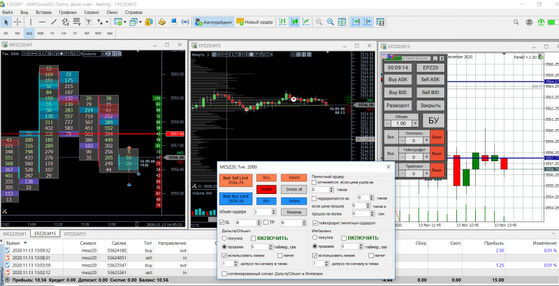This screenshot has width=559, height=286.
Task: Increase the SL value spinner
Action: click(x=259, y=221)
